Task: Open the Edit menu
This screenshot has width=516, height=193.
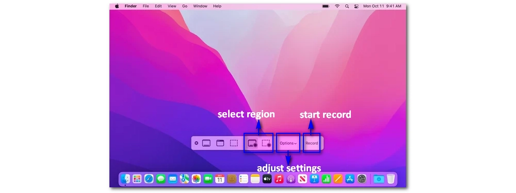Action: pos(158,6)
